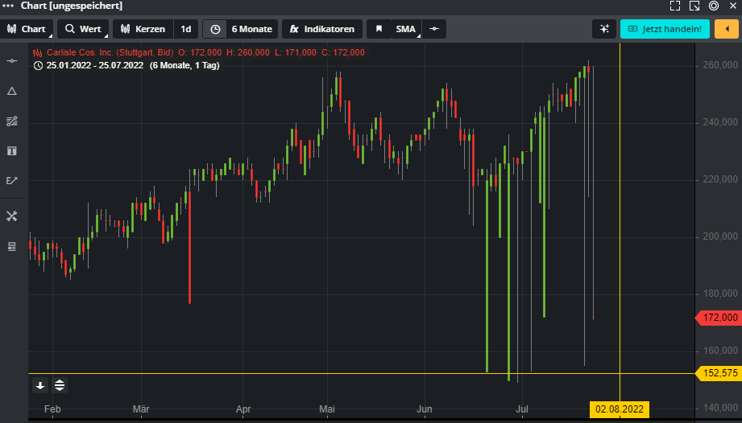Open the tools settings wrench icon

coord(12,216)
